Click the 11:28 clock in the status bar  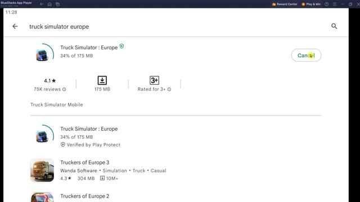pyautogui.click(x=11, y=12)
